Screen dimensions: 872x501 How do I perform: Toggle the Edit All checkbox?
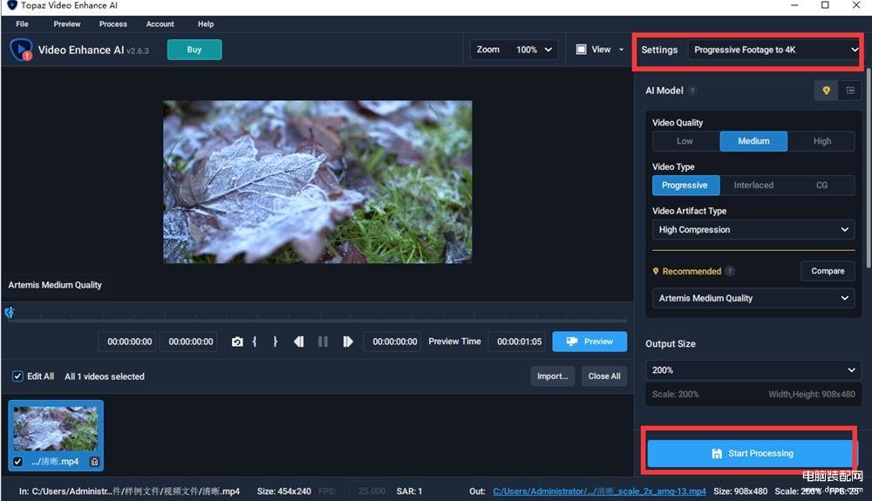17,376
